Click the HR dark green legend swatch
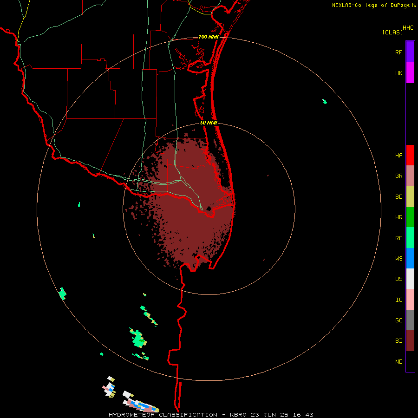418x418 pixels. pyautogui.click(x=410, y=217)
